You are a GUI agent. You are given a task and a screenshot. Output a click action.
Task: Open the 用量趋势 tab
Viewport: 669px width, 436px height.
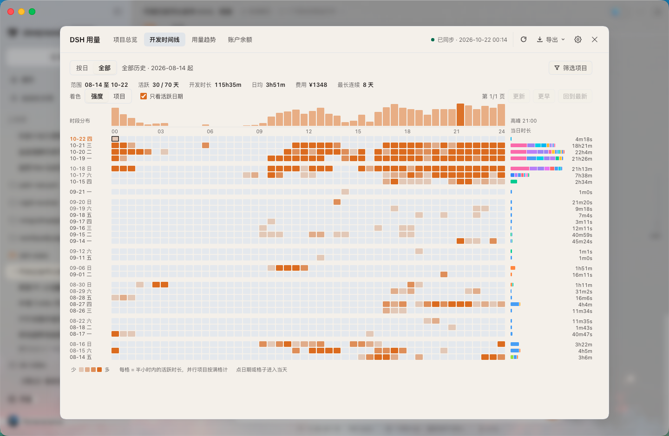click(x=204, y=39)
